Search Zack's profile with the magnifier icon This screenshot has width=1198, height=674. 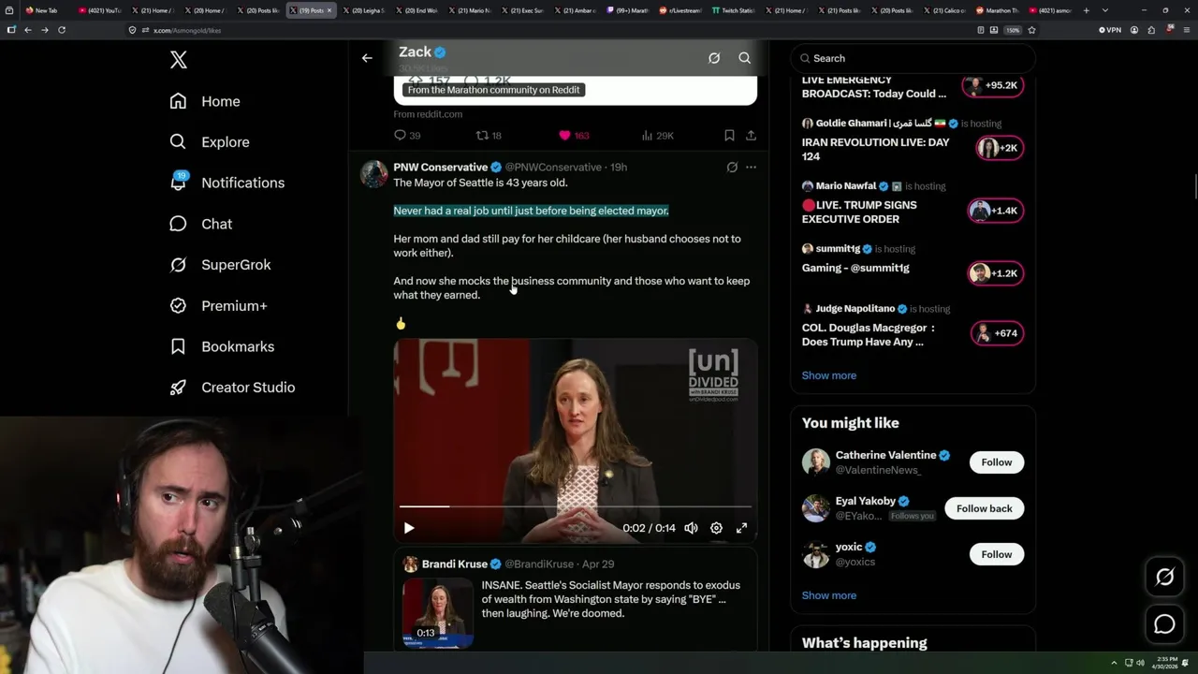tap(745, 58)
